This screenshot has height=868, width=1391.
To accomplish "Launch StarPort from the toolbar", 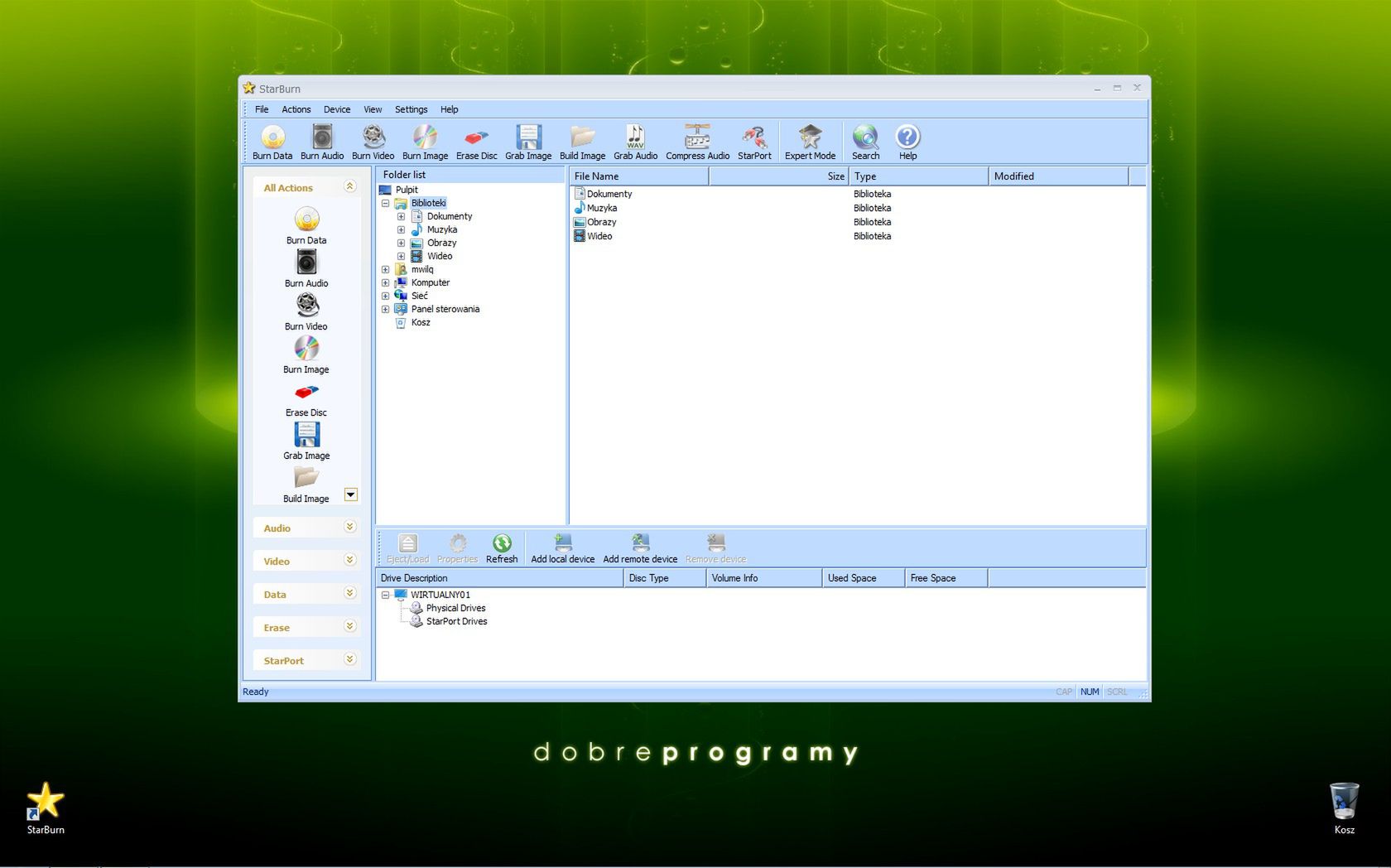I will (754, 142).
